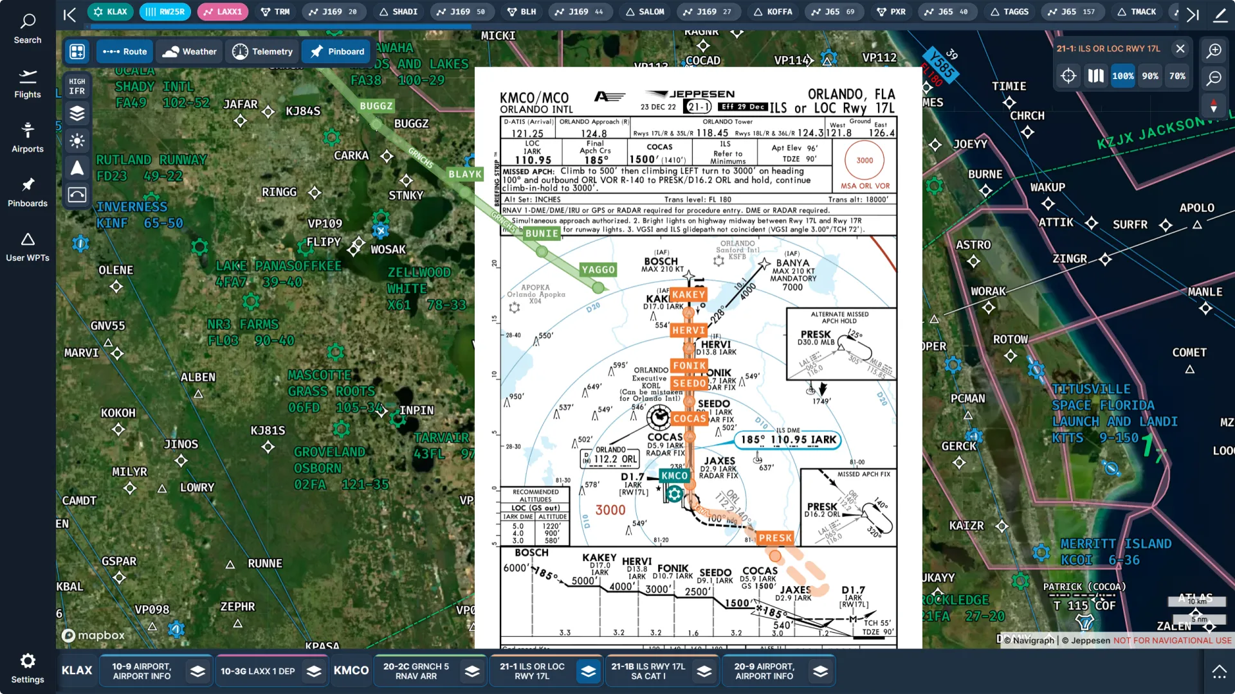Open User WPTs panel

[28, 247]
